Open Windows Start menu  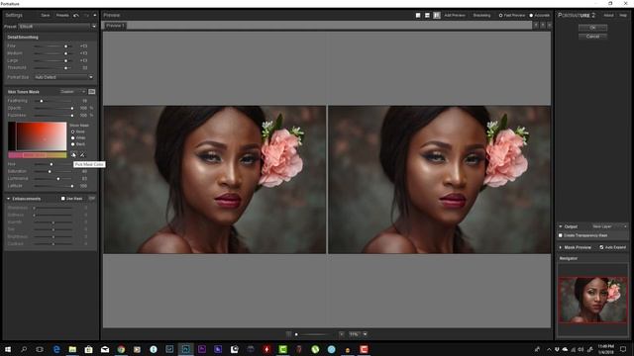point(8,349)
